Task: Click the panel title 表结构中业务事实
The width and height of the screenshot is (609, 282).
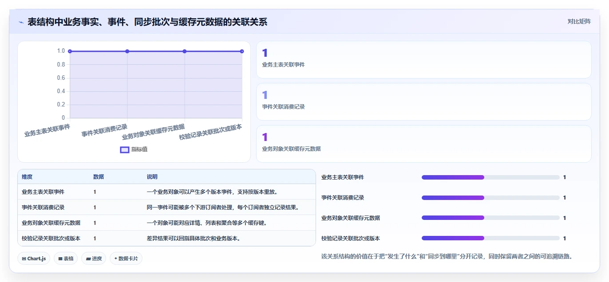Action: pos(147,22)
